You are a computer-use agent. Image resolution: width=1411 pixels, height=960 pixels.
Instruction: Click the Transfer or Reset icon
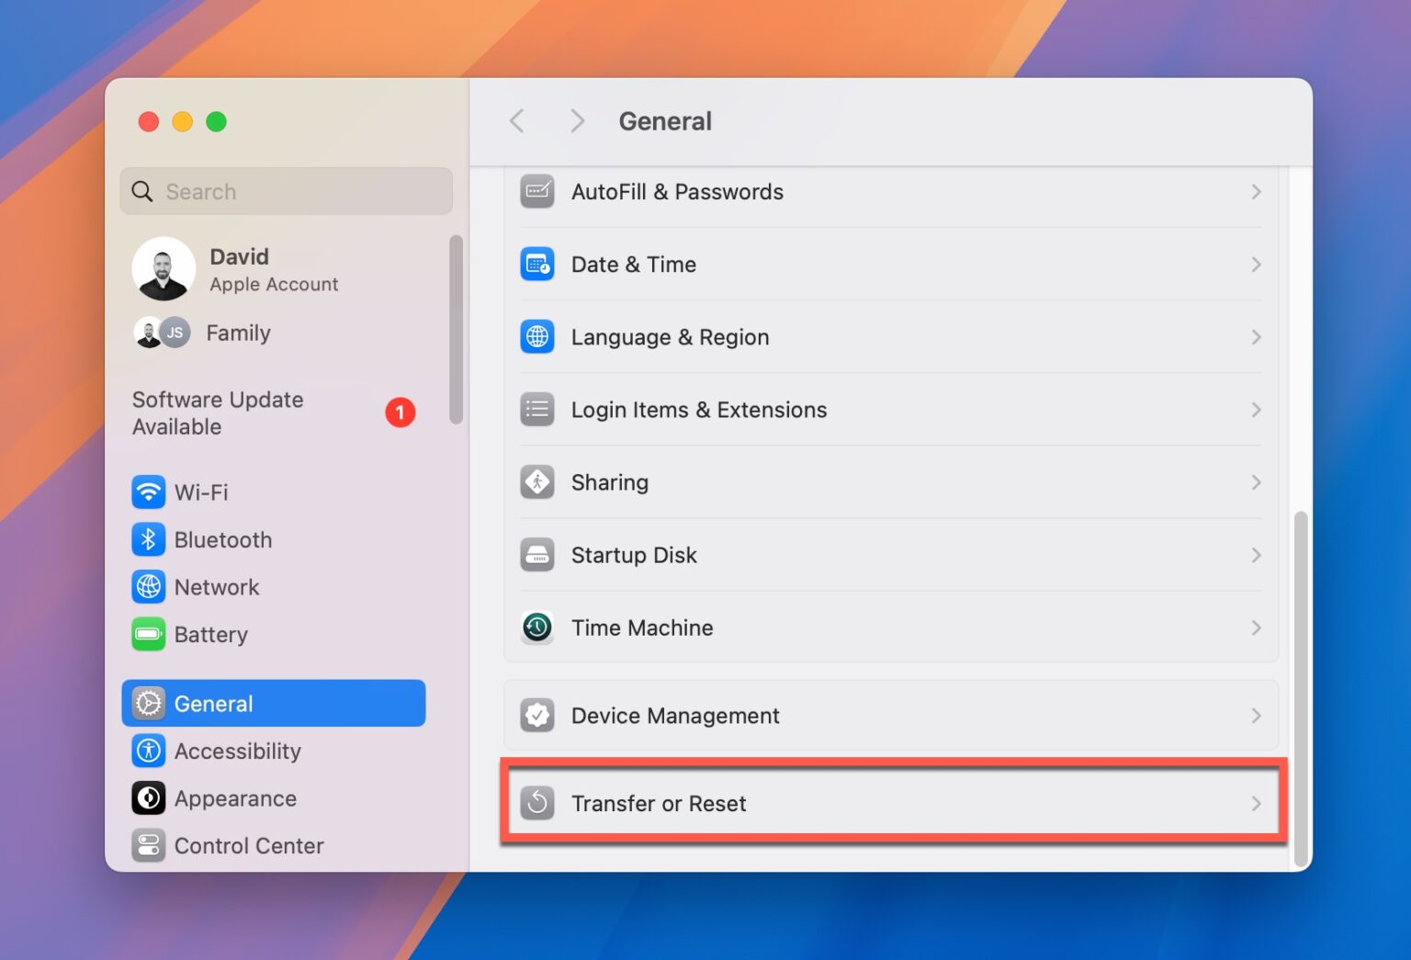537,803
